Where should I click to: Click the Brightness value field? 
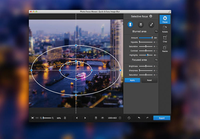[155, 66]
